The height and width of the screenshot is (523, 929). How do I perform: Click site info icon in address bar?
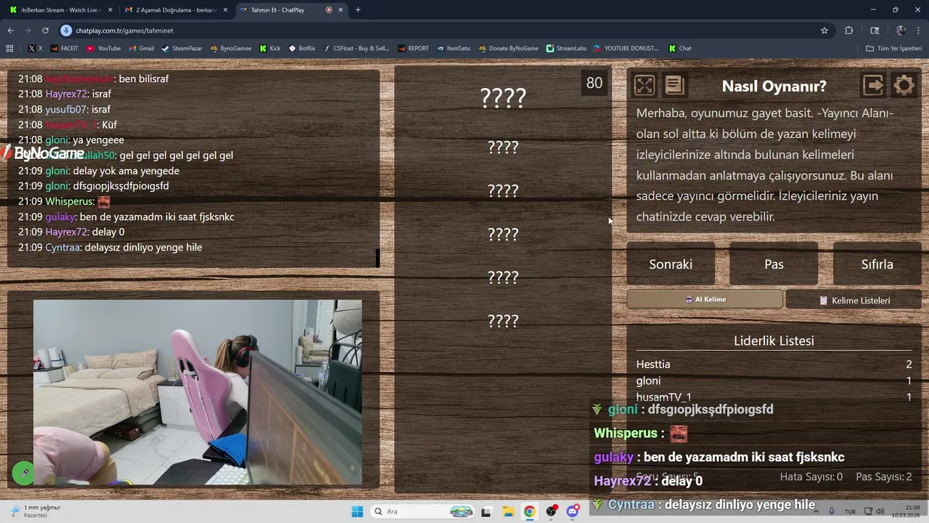click(x=66, y=31)
